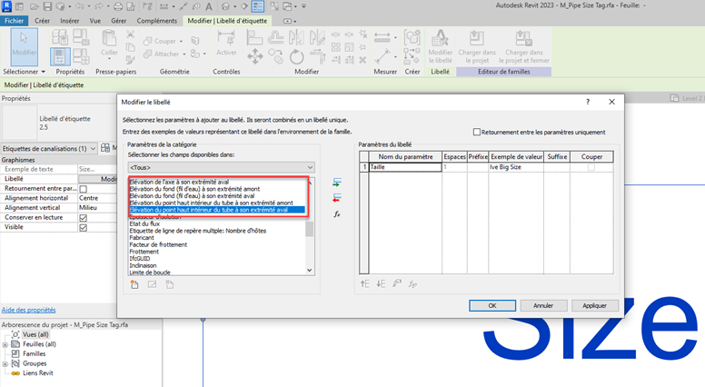
Task: Open the <Tous> available fields dropdown
Action: coord(221,167)
